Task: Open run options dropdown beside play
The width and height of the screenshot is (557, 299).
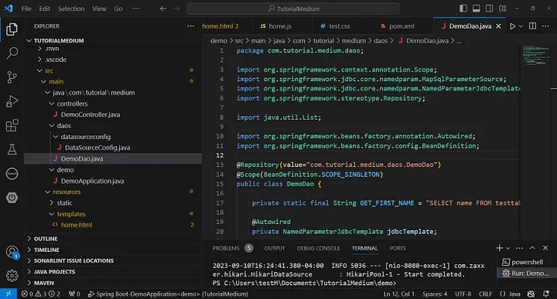Action: [x=521, y=26]
